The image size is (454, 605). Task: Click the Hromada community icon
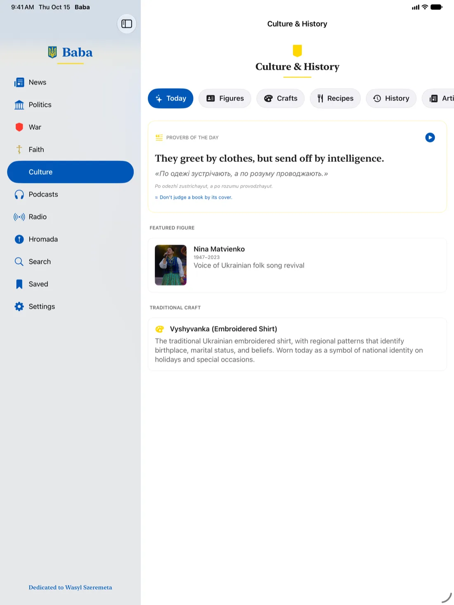tap(19, 239)
